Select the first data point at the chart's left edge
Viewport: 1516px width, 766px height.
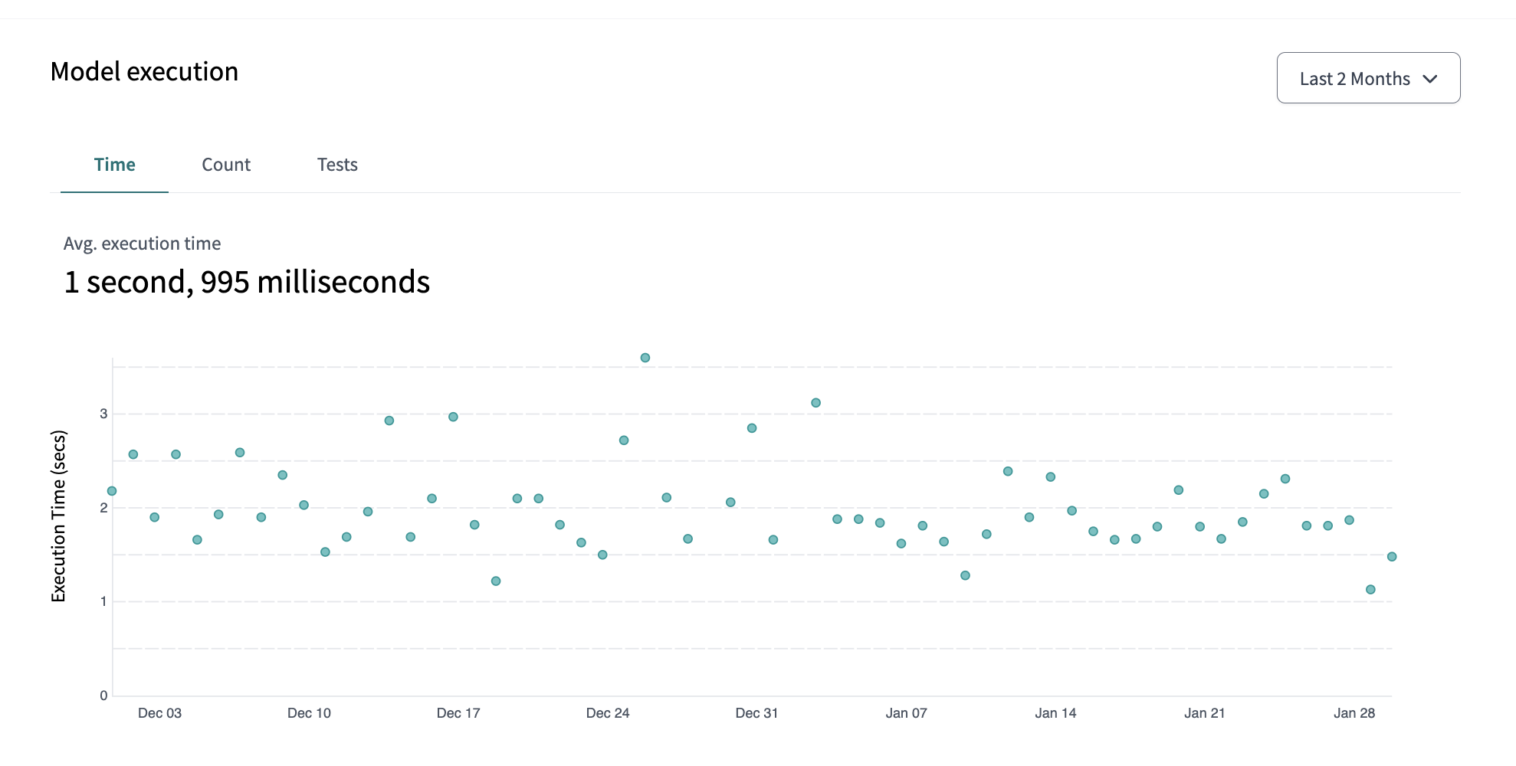tap(112, 491)
